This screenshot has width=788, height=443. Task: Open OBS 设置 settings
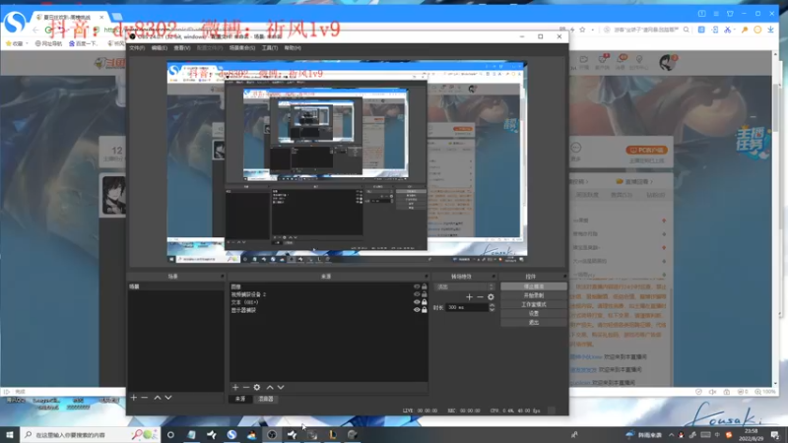534,313
